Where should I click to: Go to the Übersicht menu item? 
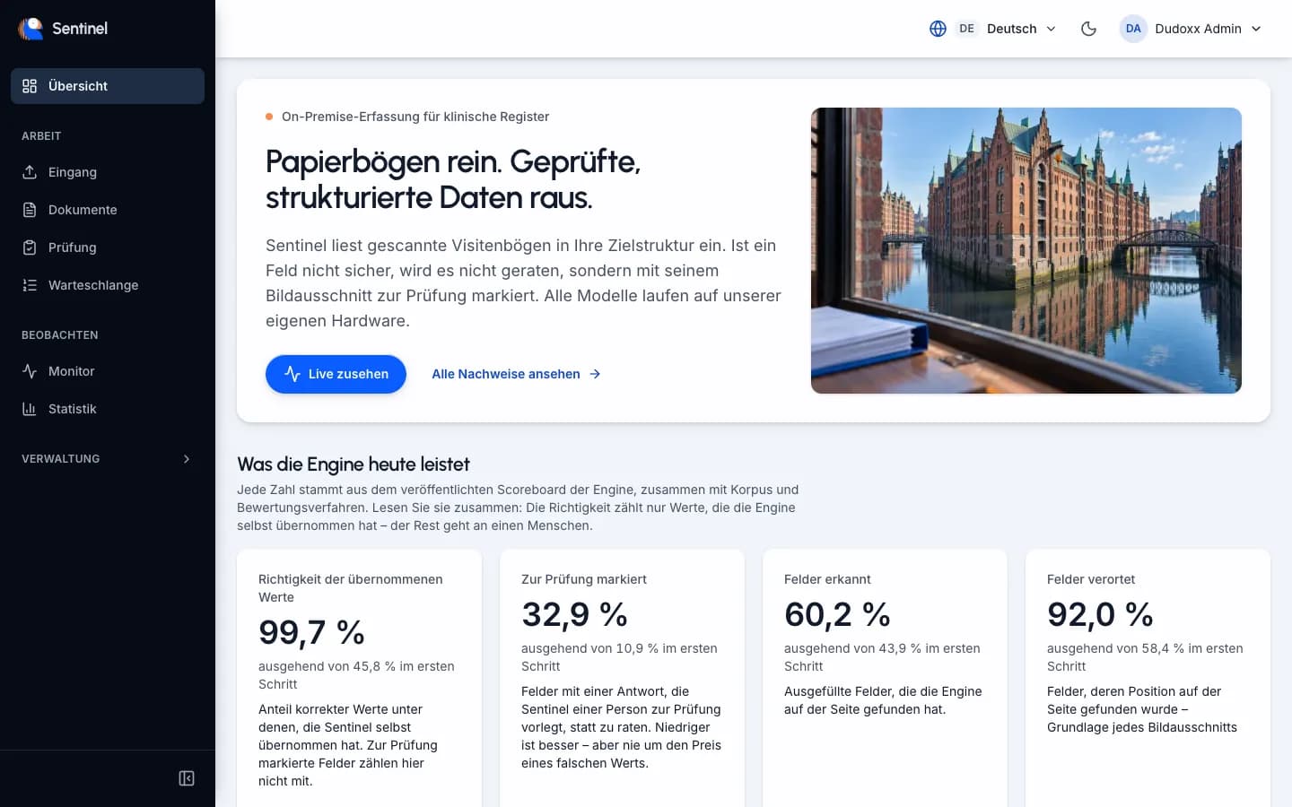pyautogui.click(x=108, y=86)
